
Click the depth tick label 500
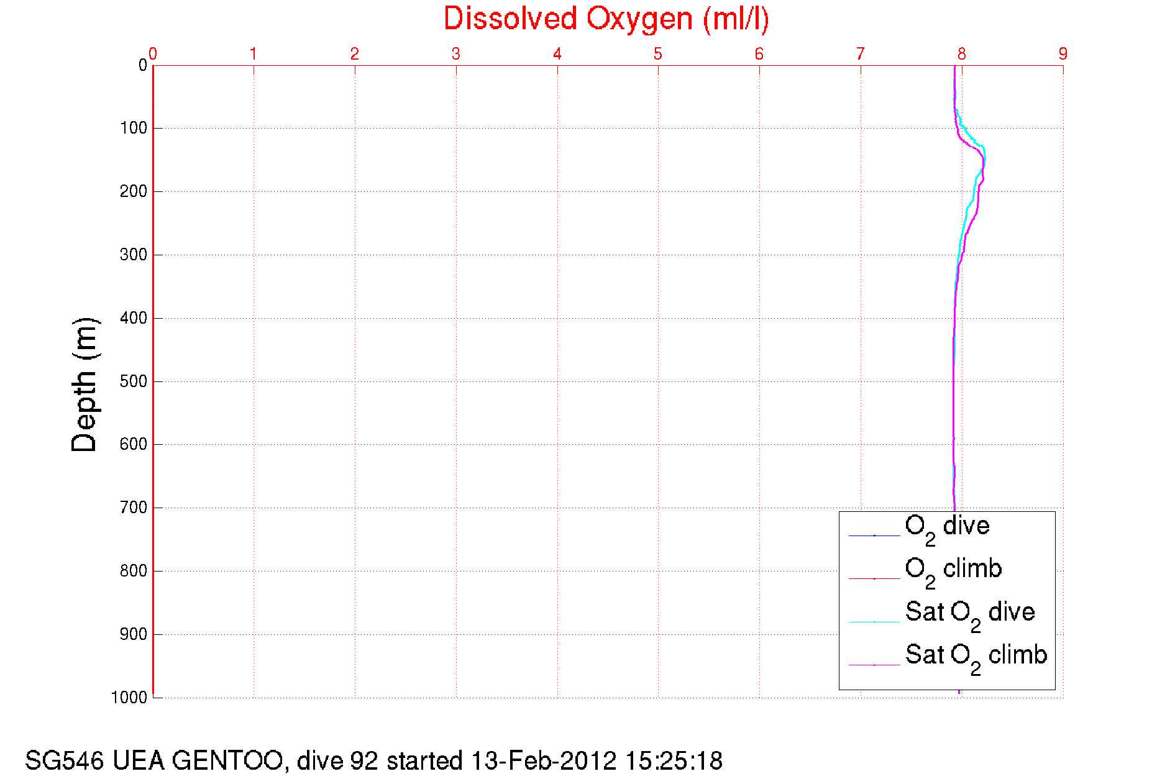click(134, 381)
